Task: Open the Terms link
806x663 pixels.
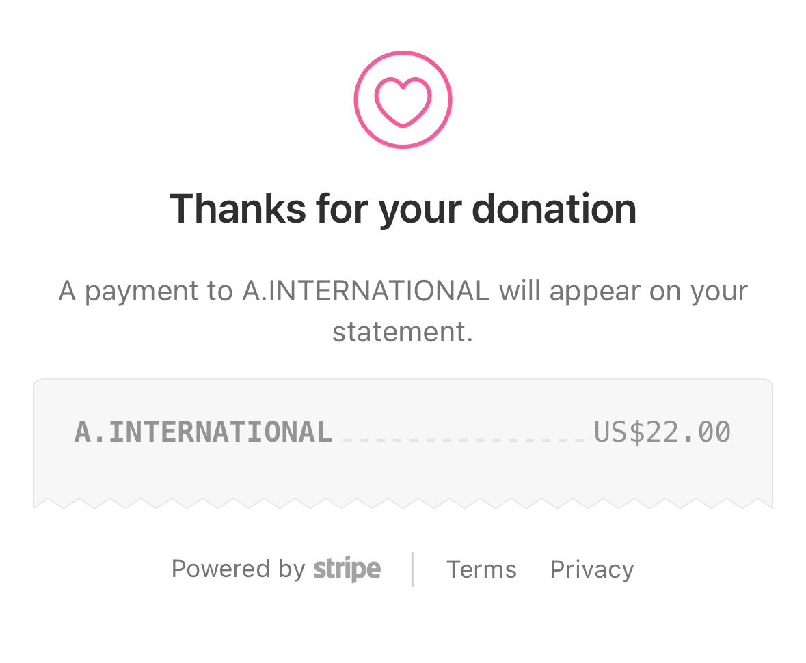Action: pos(481,569)
